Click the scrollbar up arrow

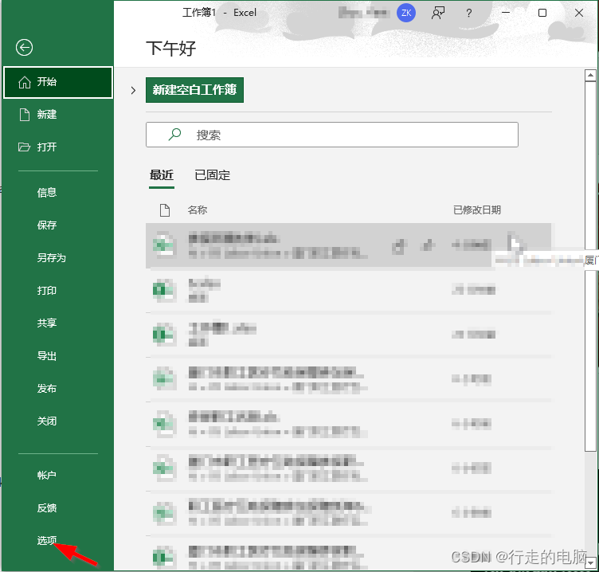click(x=590, y=75)
